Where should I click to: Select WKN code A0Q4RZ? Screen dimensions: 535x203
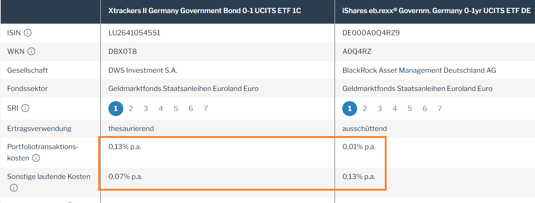[x=357, y=51]
